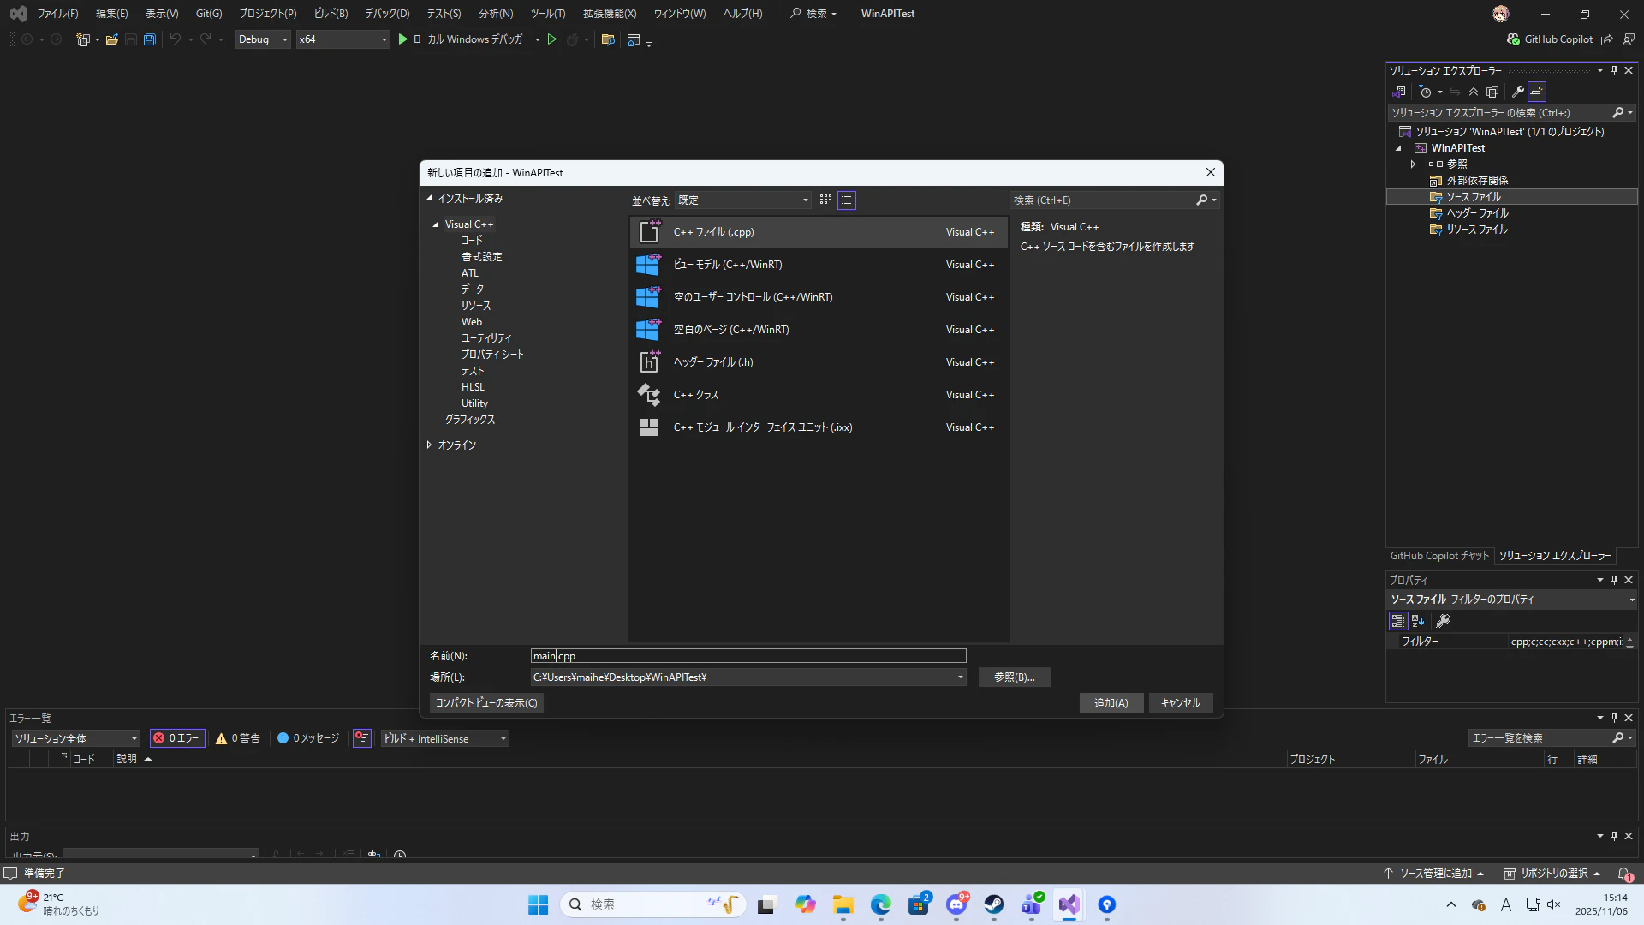Switch to GitHub Copilot チャット tab

pos(1439,556)
